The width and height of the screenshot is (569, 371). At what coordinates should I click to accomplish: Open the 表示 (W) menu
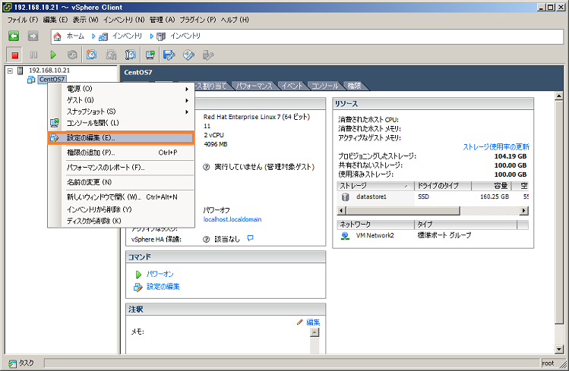[85, 20]
